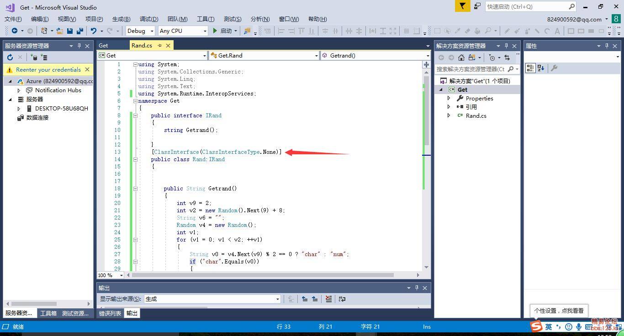The height and width of the screenshot is (336, 624).
Task: Switch to the 工具箱 toolbox tab
Action: point(48,313)
